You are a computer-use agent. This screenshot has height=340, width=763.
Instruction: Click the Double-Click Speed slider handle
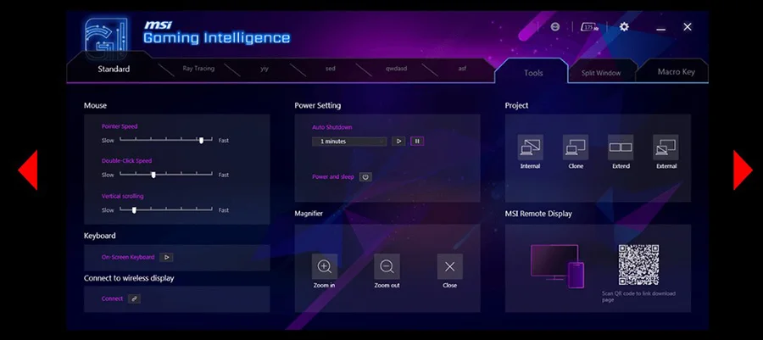tap(153, 175)
